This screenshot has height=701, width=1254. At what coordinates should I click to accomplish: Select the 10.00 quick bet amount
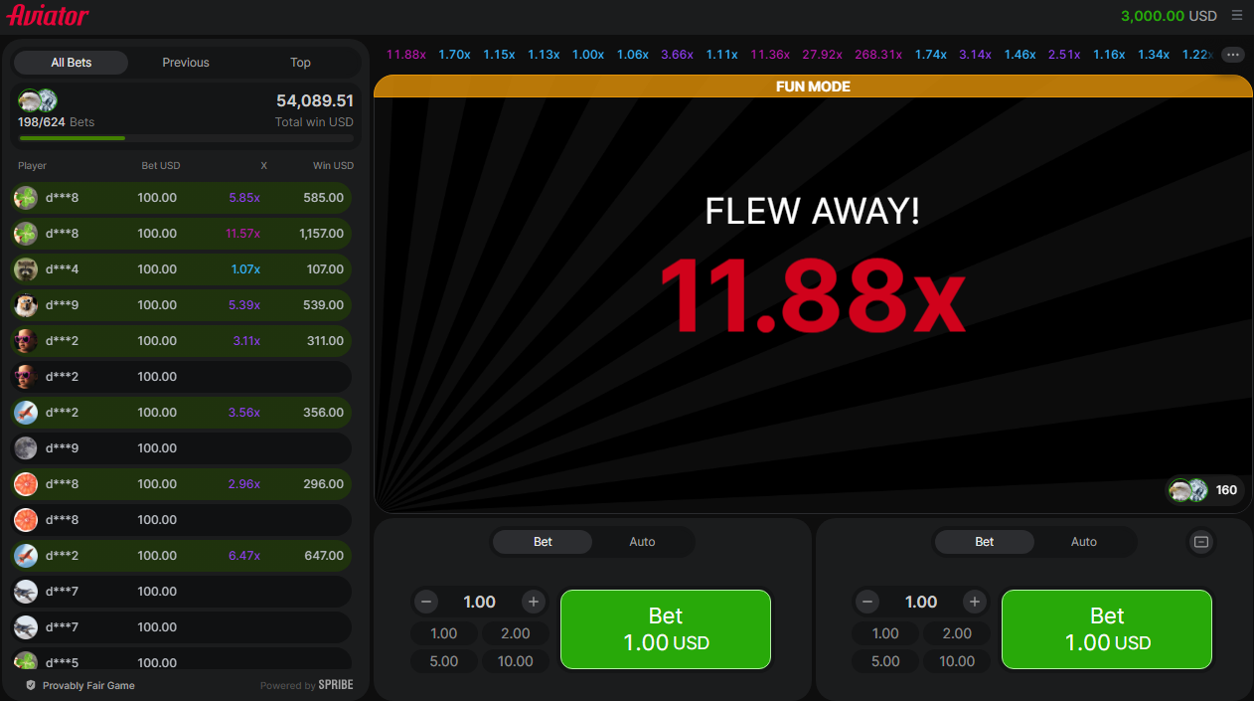click(516, 660)
